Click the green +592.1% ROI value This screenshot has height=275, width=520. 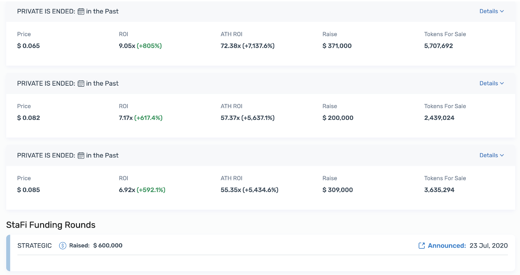point(151,190)
